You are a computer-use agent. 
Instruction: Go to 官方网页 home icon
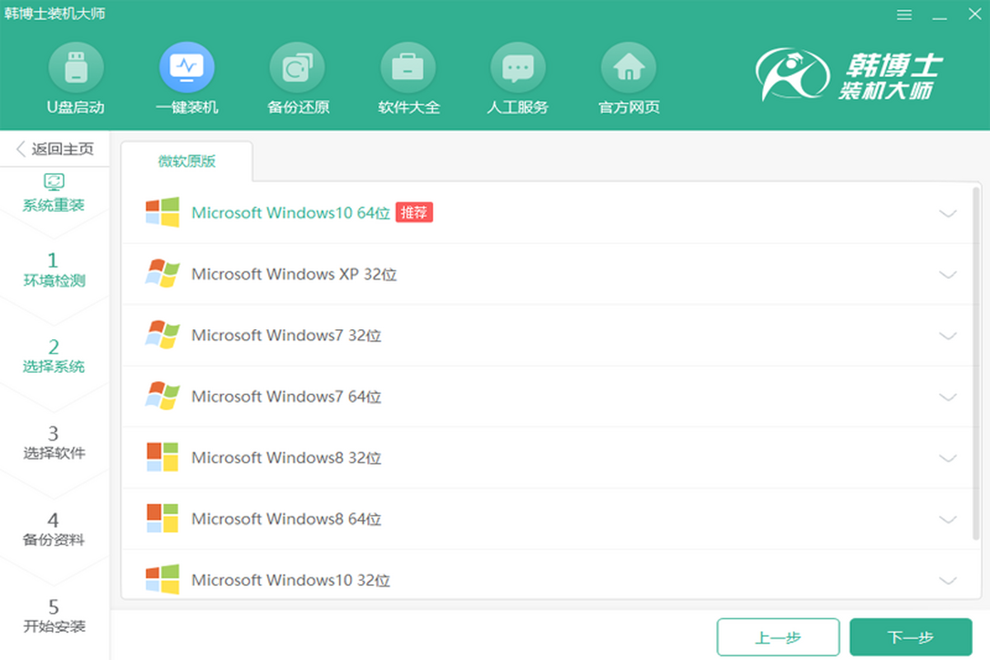629,69
